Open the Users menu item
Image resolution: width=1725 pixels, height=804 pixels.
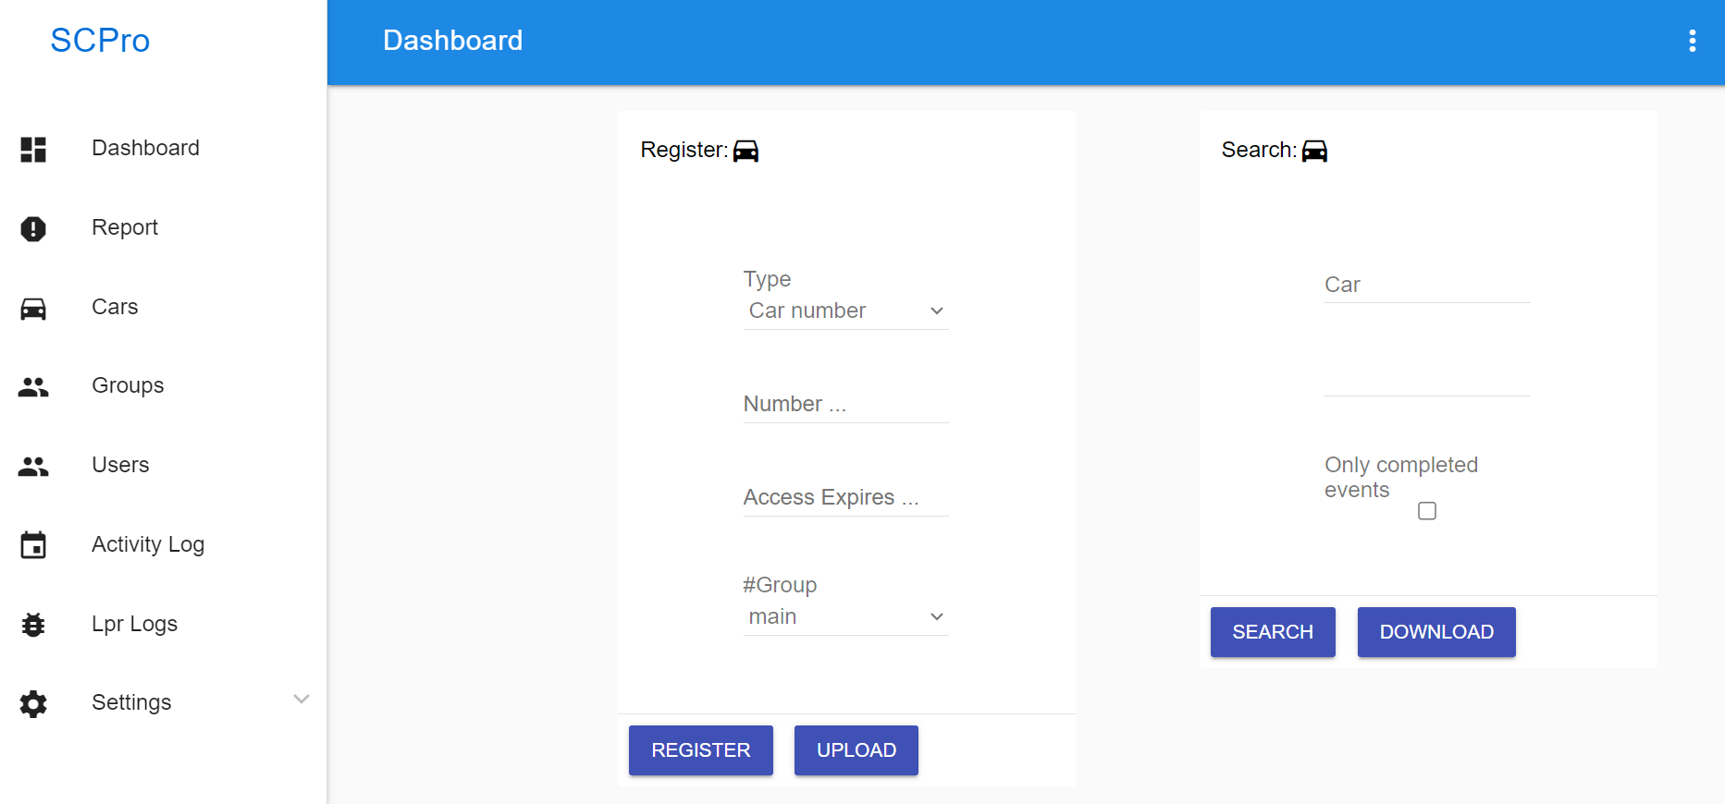[x=120, y=465]
